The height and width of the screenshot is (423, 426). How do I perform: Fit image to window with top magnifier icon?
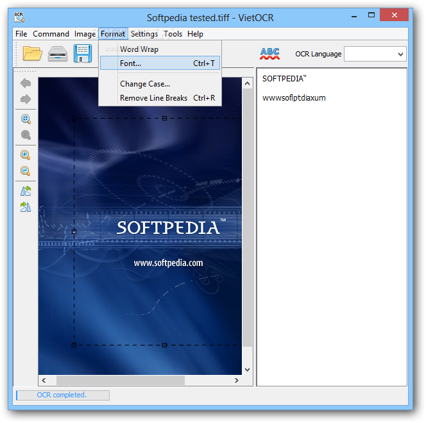(x=26, y=119)
